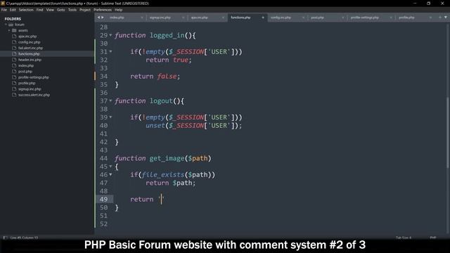450x253 pixels.
Task: Open the Edit menu
Action: [13, 10]
